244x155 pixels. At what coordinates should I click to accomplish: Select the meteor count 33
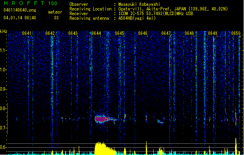coord(56,18)
